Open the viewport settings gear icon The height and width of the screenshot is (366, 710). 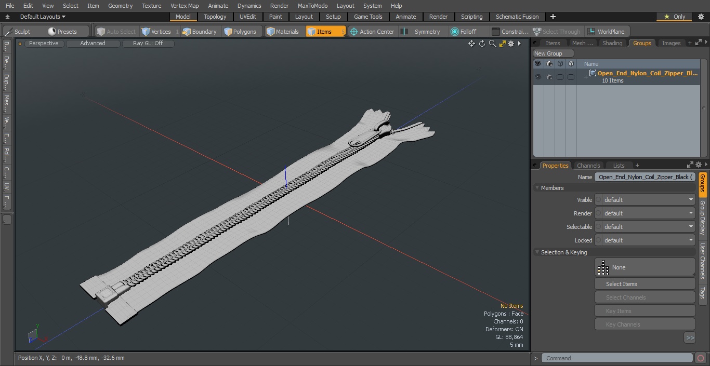pos(511,44)
